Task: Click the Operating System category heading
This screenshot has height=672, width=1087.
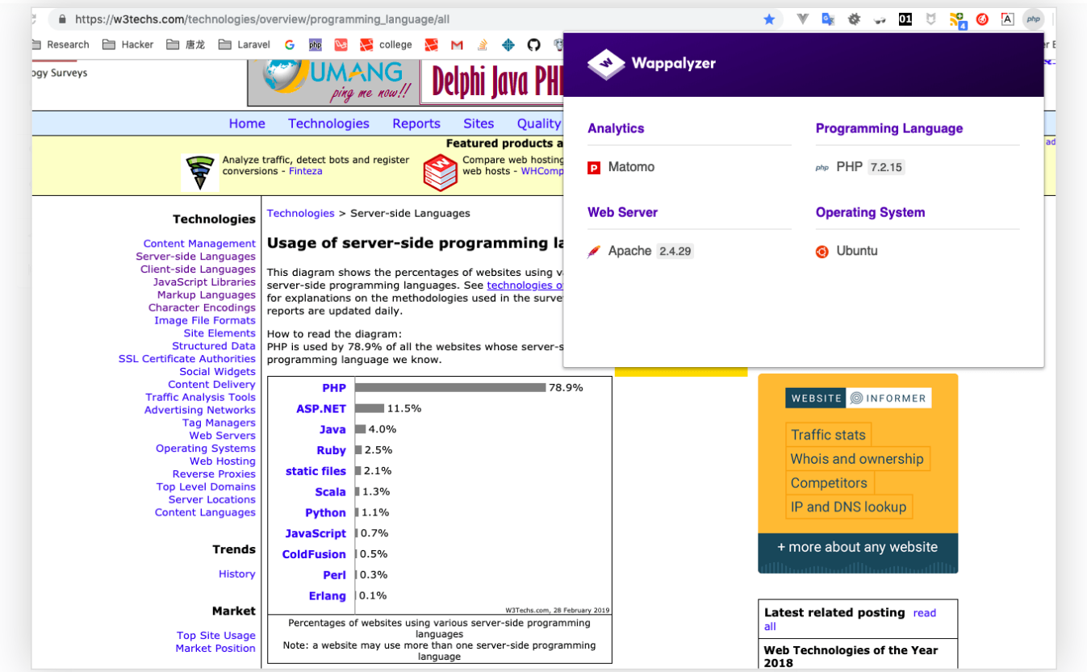Action: [x=870, y=212]
